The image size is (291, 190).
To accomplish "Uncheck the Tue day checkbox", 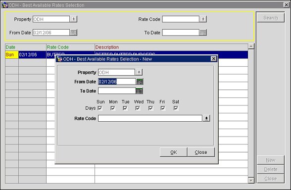I will click(x=125, y=108).
